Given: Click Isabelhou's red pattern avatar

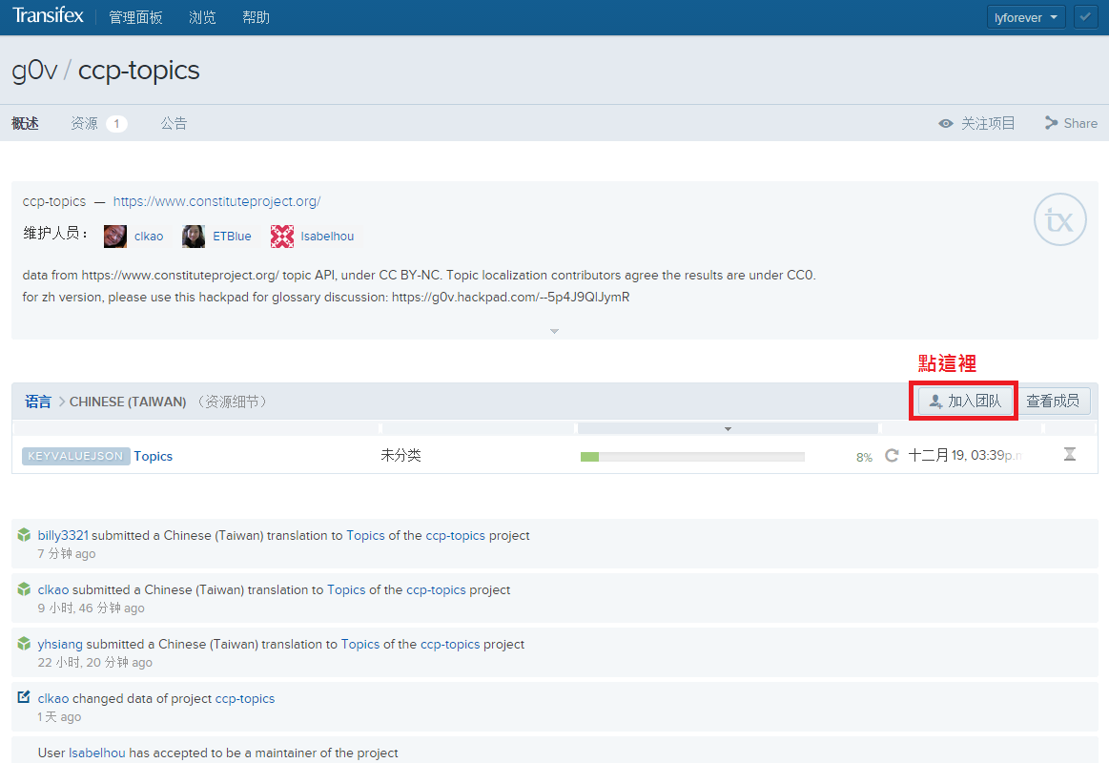Looking at the screenshot, I should coord(282,237).
